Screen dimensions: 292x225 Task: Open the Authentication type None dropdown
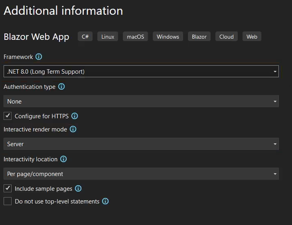click(141, 101)
